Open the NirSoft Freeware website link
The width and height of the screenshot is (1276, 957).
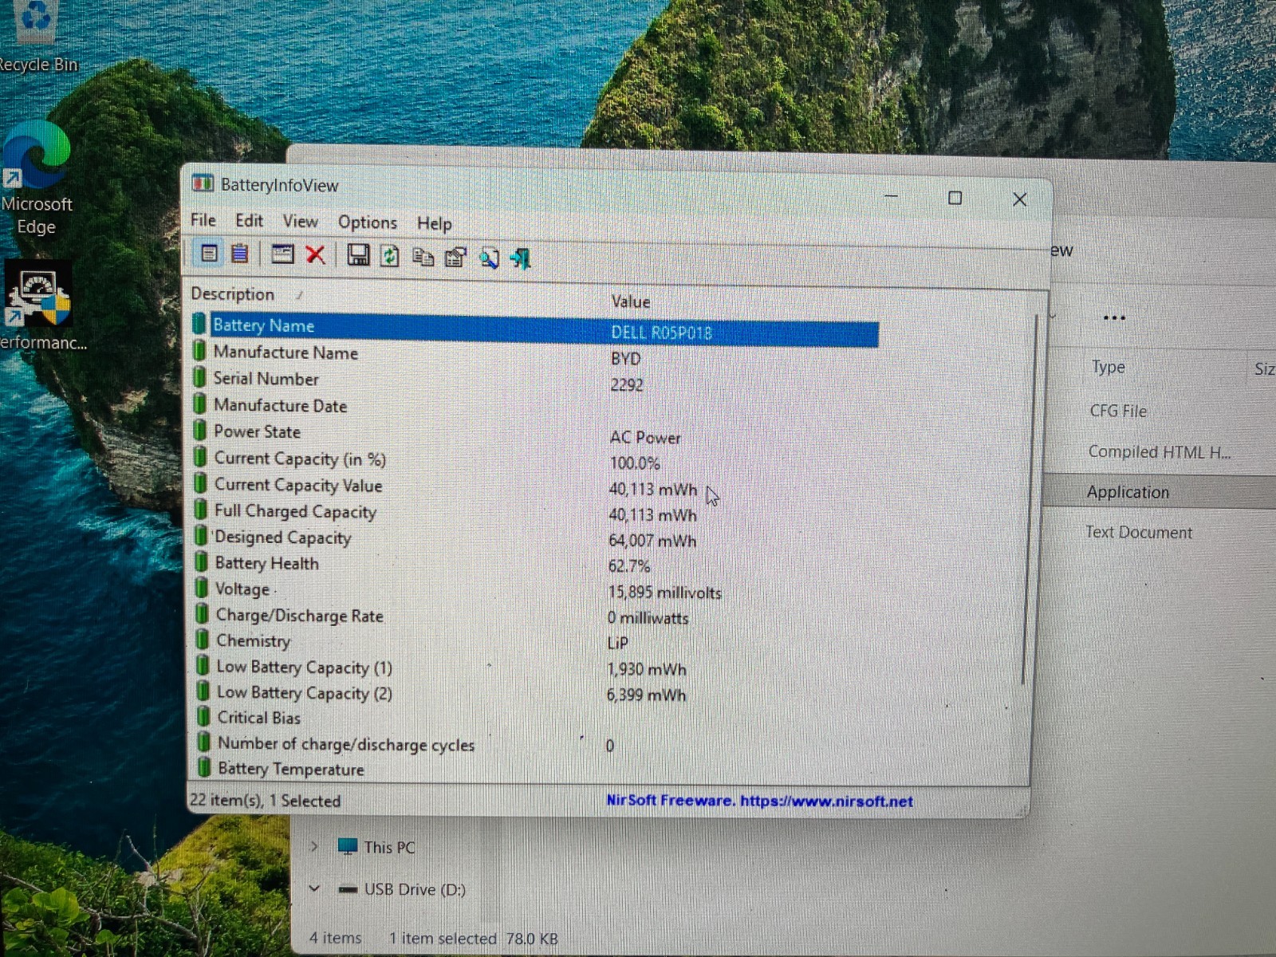[x=759, y=801]
